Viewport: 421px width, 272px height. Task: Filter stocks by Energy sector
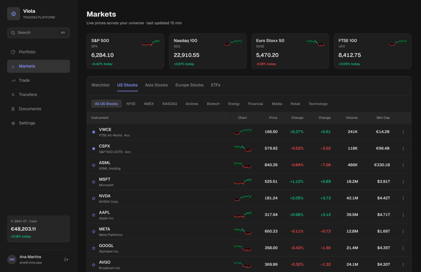click(234, 104)
